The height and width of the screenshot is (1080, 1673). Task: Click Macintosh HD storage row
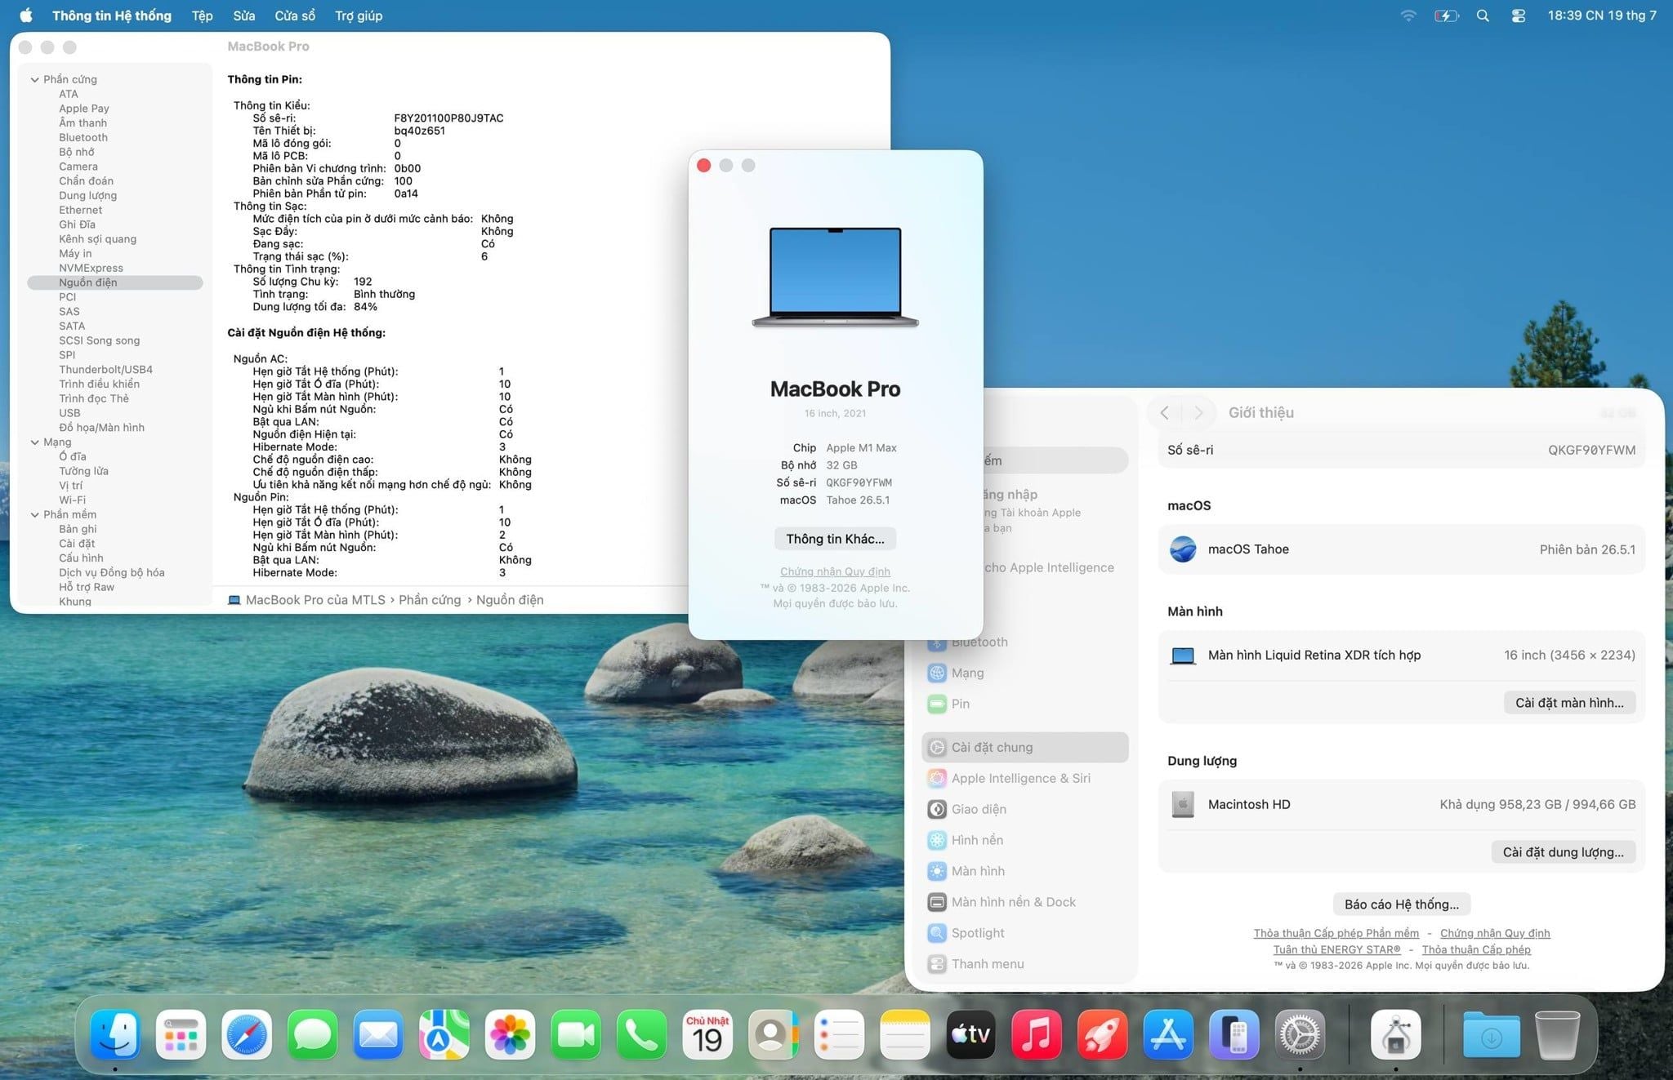[1402, 805]
